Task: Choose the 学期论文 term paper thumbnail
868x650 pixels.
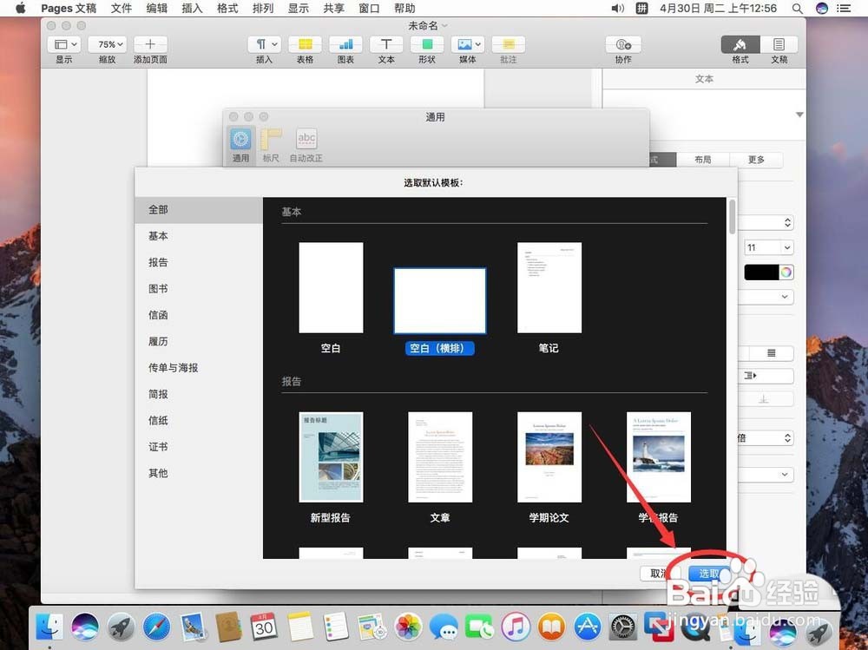Action: 549,457
